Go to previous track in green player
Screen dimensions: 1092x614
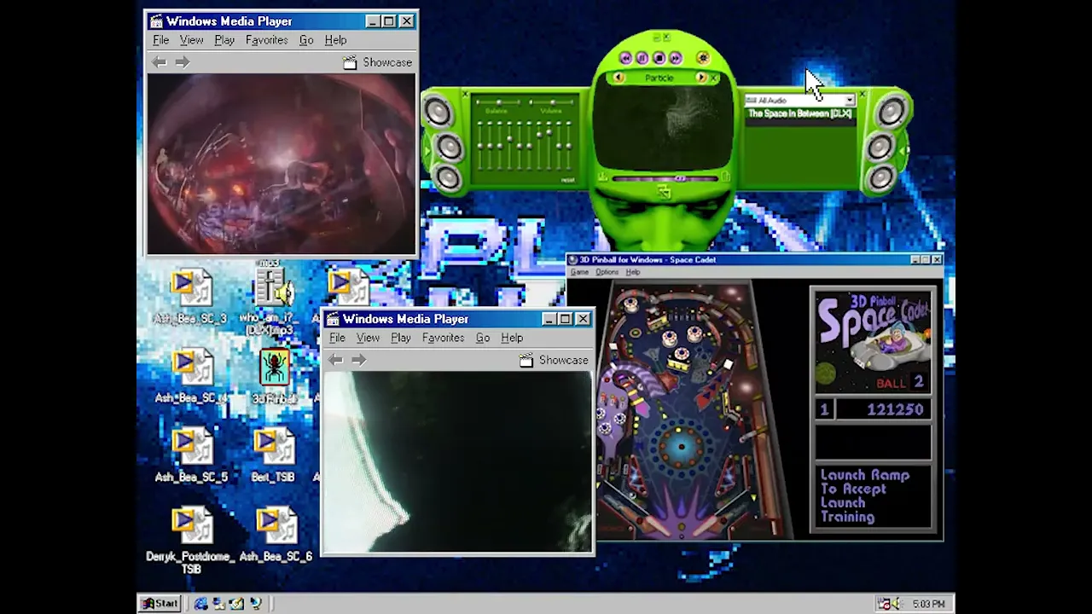626,58
